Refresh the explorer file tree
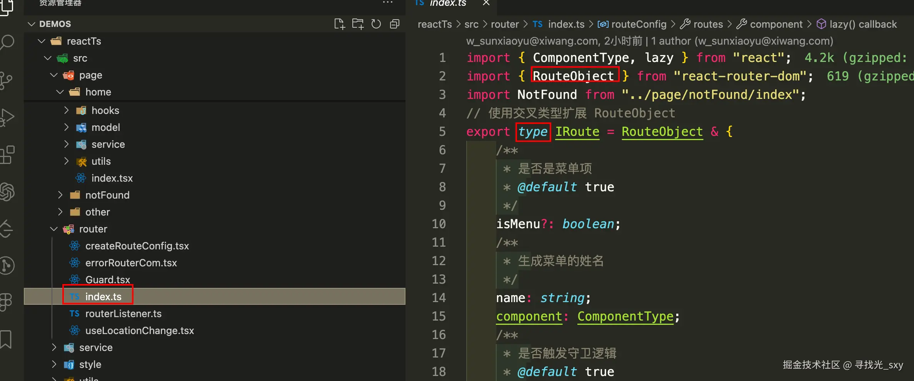Screen dimensions: 914x381 tap(376, 24)
